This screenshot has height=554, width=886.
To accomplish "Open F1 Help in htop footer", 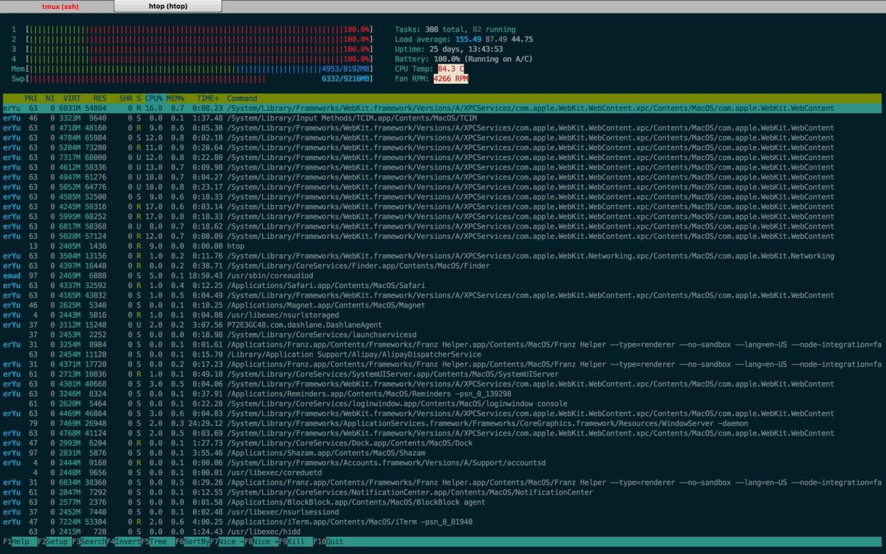I will pos(20,542).
